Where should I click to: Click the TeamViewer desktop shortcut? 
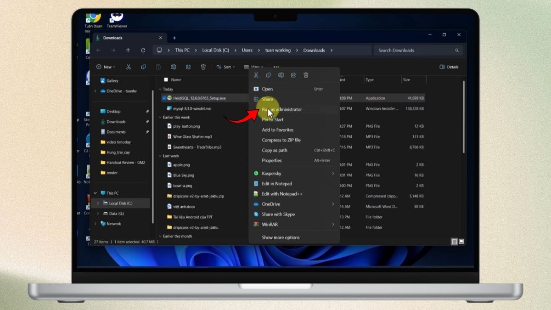[117, 21]
